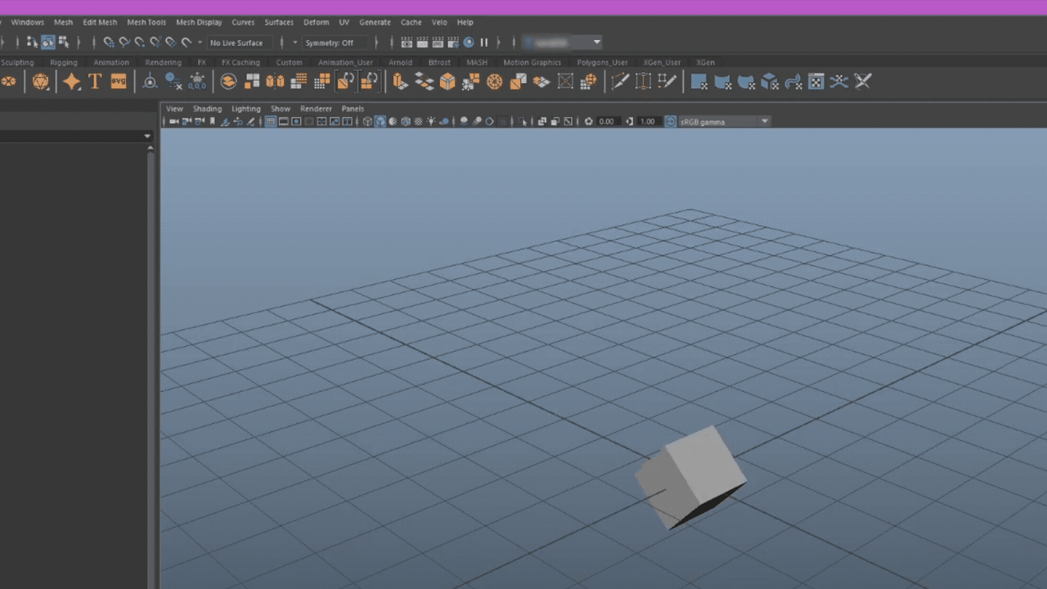
Task: Click the Snap to Curves magnet icon
Action: coord(124,43)
